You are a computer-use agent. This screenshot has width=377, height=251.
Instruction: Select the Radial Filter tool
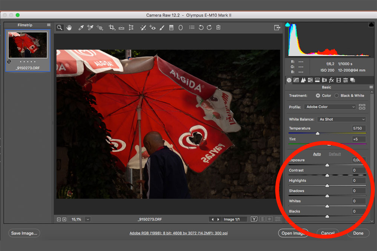coord(181,28)
